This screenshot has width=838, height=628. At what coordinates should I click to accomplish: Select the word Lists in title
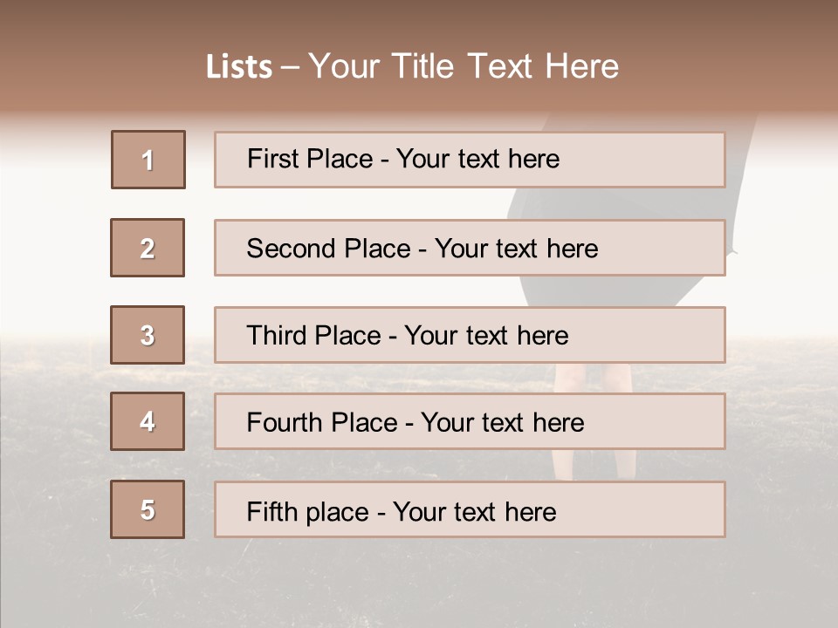pyautogui.click(x=239, y=67)
